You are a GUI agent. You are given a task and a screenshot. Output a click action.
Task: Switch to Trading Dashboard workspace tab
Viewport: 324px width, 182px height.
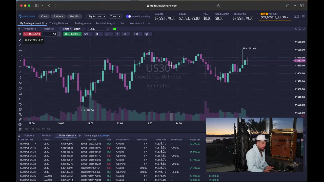60,23
